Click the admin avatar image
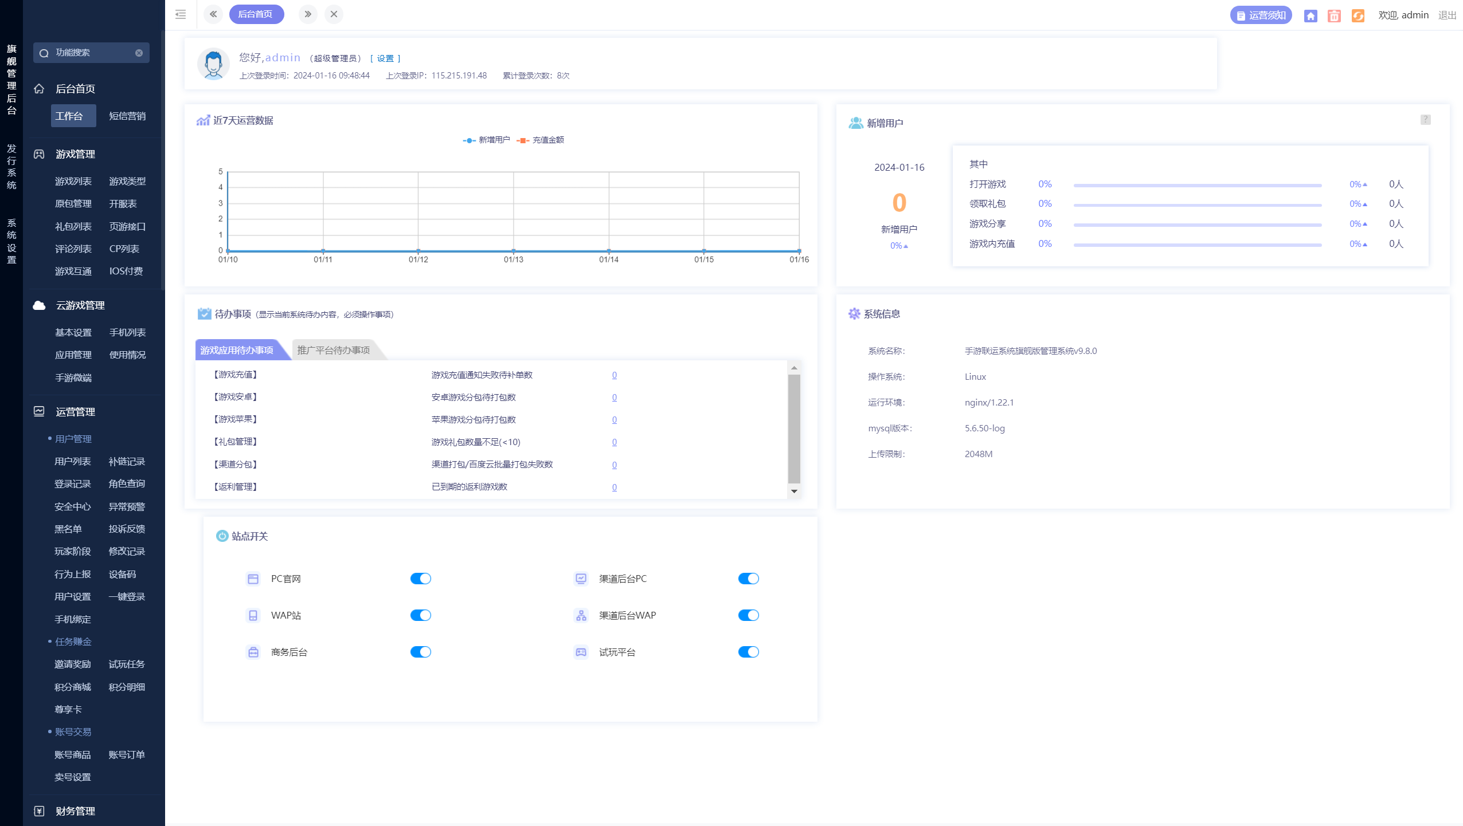The width and height of the screenshot is (1463, 826). [213, 64]
